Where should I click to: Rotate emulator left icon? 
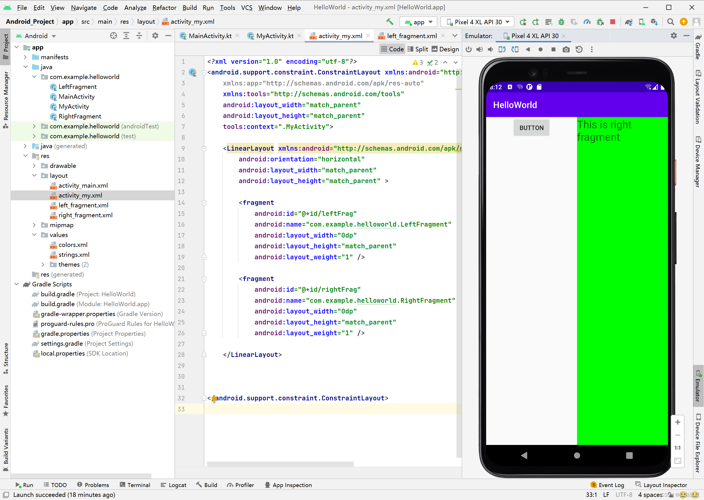pyautogui.click(x=502, y=49)
